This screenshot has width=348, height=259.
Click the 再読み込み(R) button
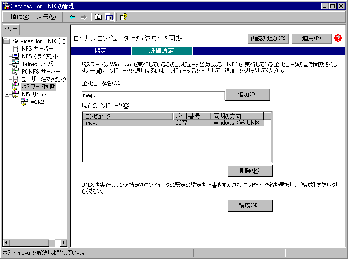[268, 38]
